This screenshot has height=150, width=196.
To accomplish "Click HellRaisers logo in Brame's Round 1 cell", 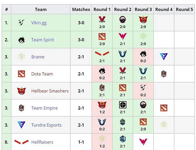I will point(102,53).
